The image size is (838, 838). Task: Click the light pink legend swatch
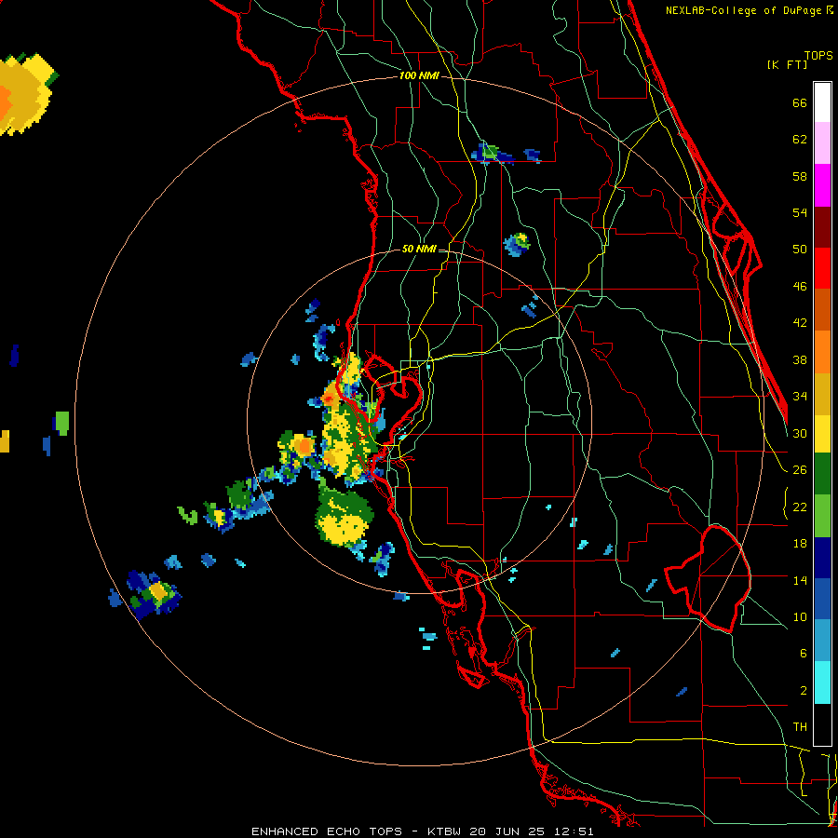(x=822, y=143)
